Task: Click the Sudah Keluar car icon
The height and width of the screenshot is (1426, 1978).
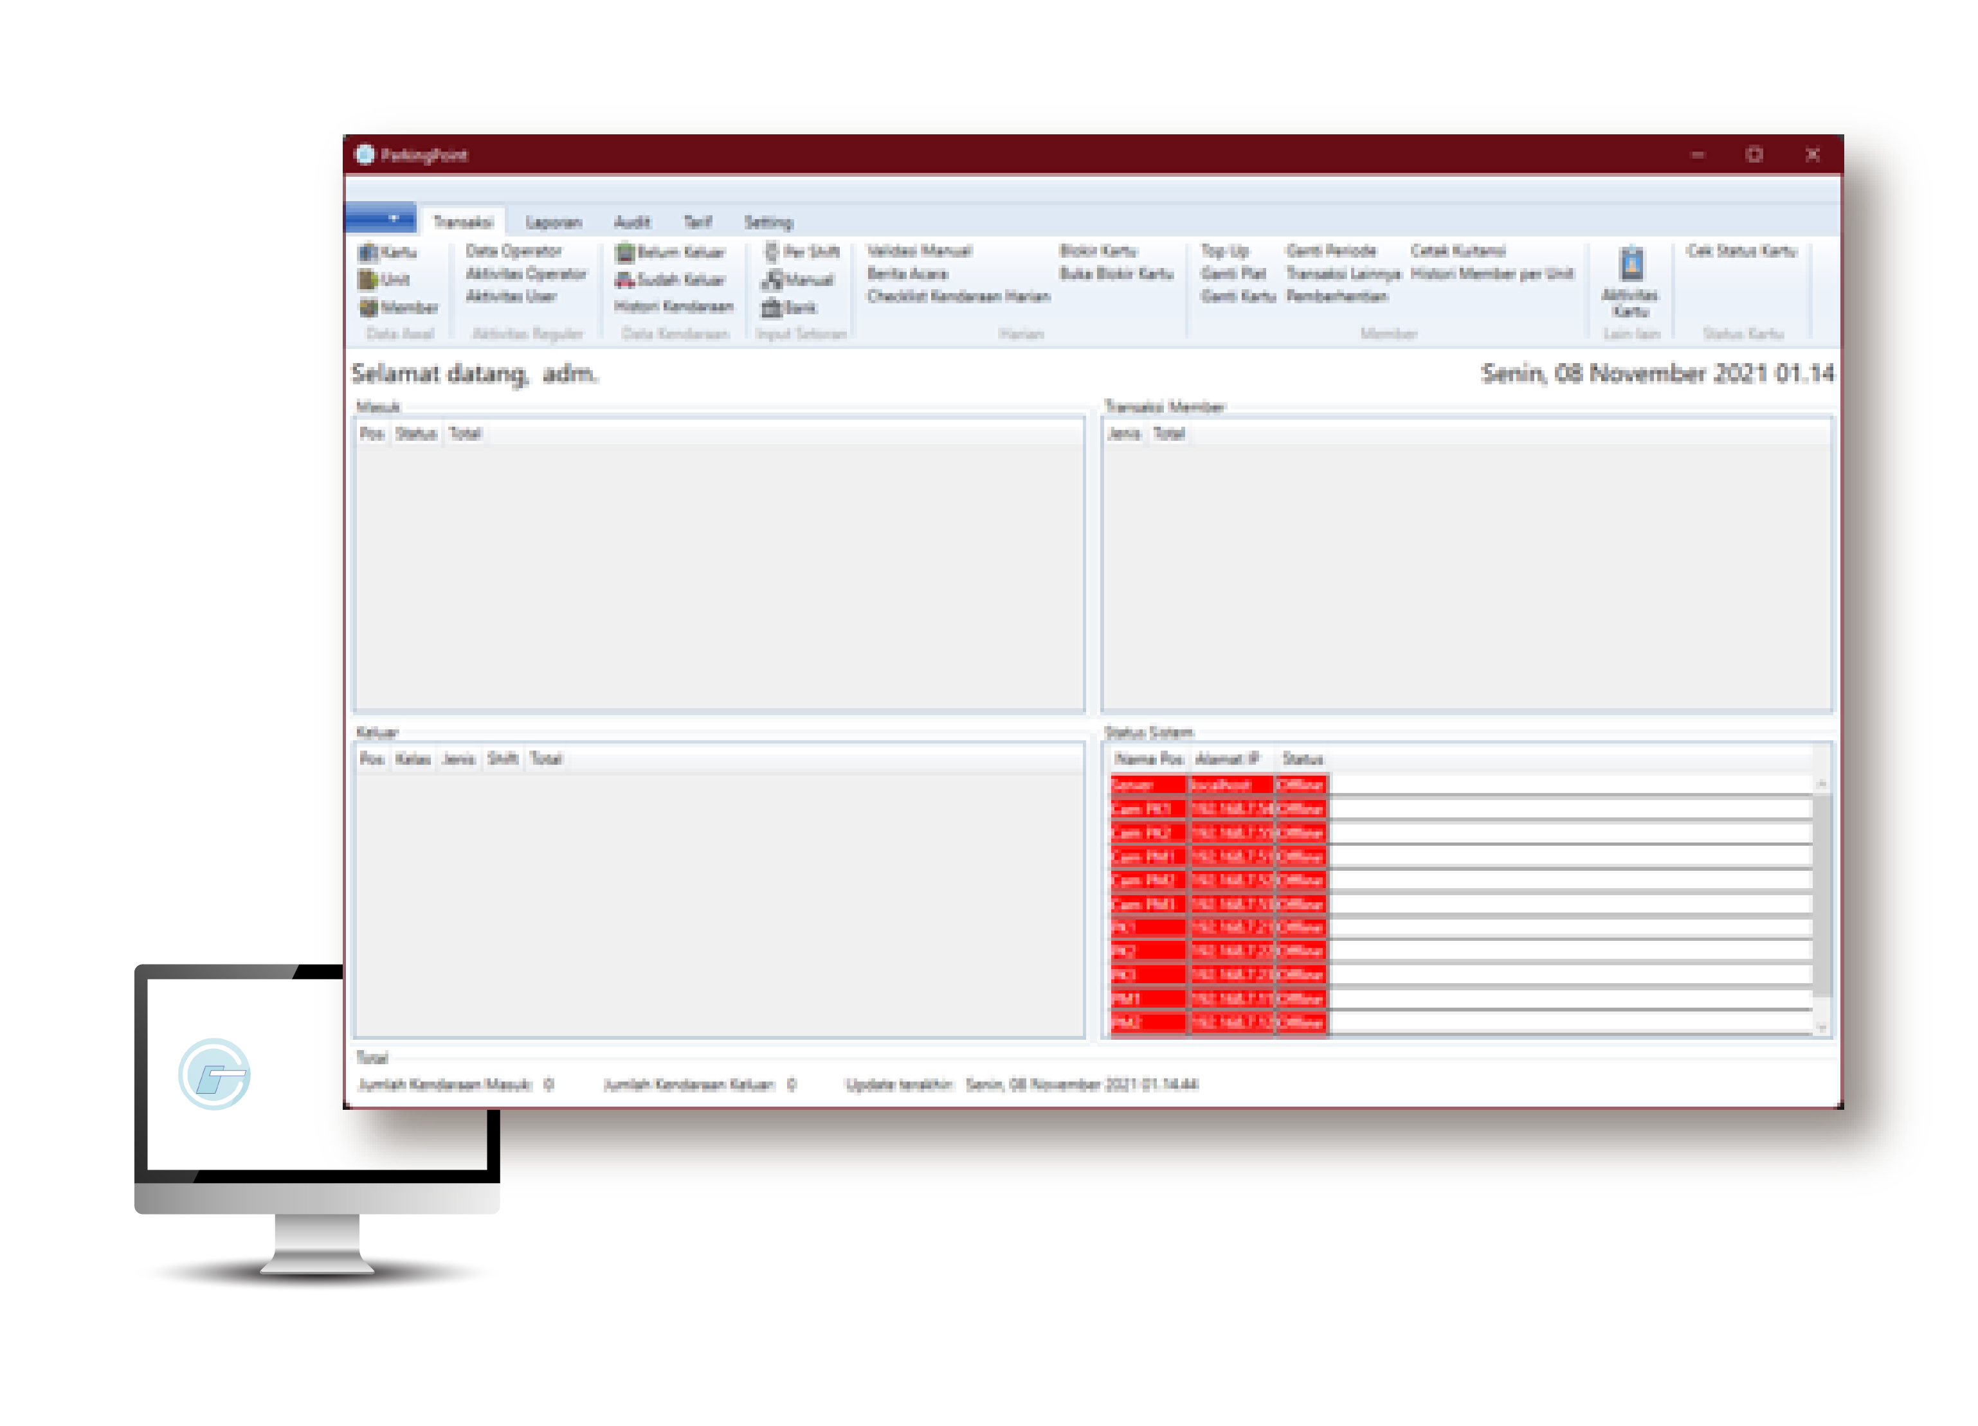Action: point(624,280)
